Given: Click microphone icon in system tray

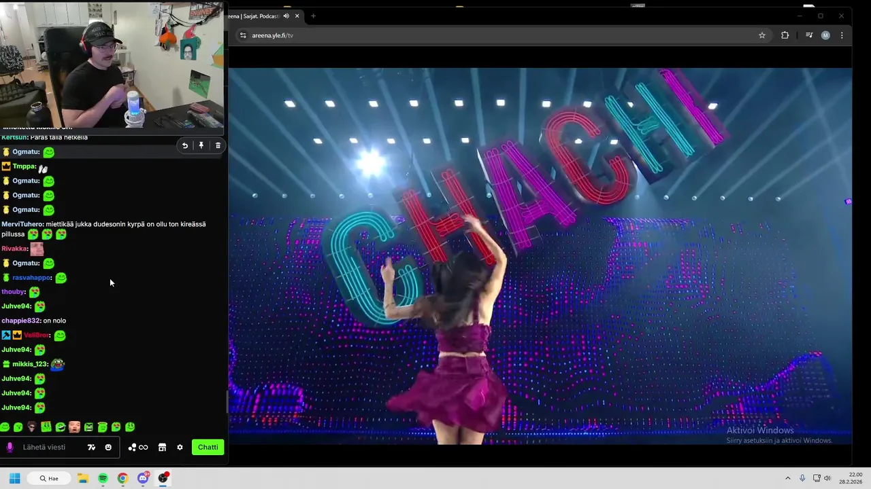Looking at the screenshot, I should 802,478.
